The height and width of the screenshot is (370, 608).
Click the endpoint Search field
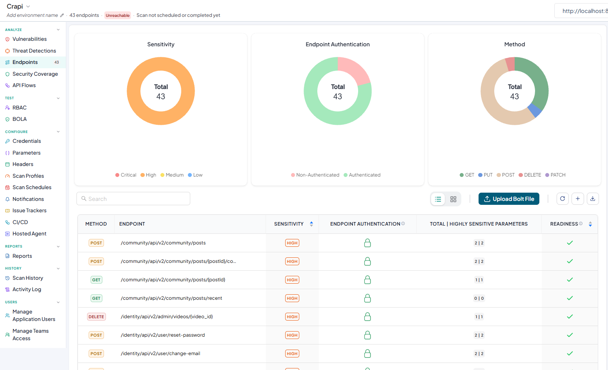(133, 199)
